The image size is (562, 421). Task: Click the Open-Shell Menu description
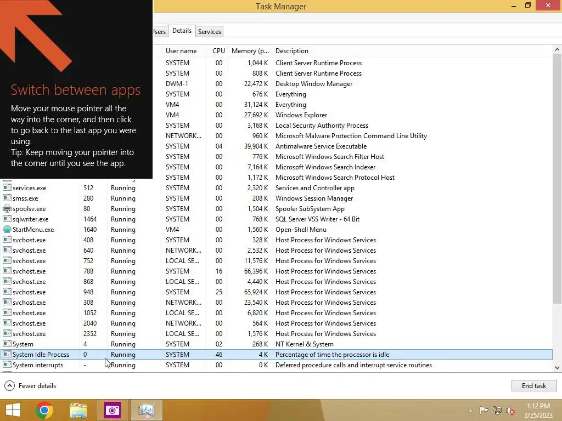click(x=301, y=230)
